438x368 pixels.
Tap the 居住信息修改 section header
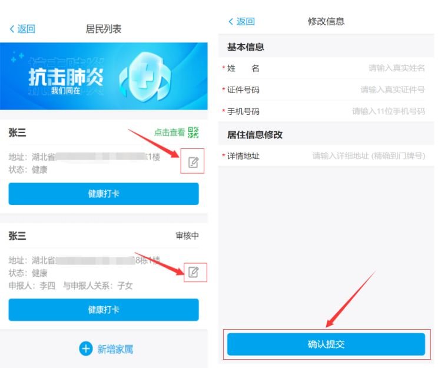255,135
